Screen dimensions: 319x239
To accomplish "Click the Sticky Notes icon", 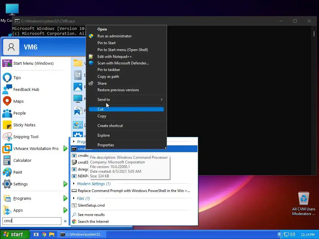I will (7, 125).
